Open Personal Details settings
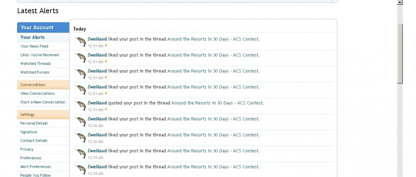 point(34,123)
